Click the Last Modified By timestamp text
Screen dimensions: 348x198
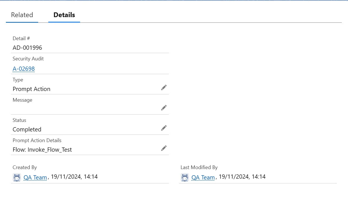(x=242, y=177)
